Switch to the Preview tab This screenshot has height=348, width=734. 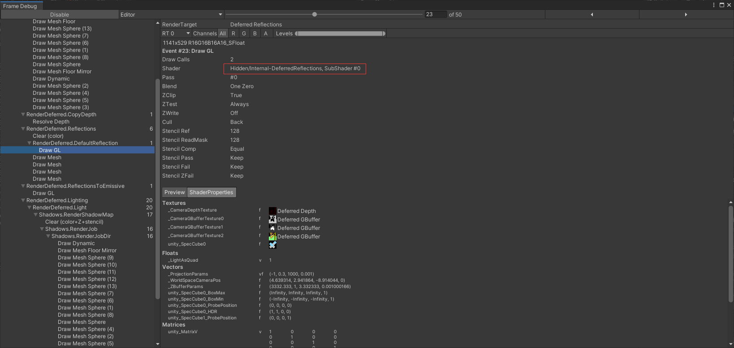tap(174, 192)
